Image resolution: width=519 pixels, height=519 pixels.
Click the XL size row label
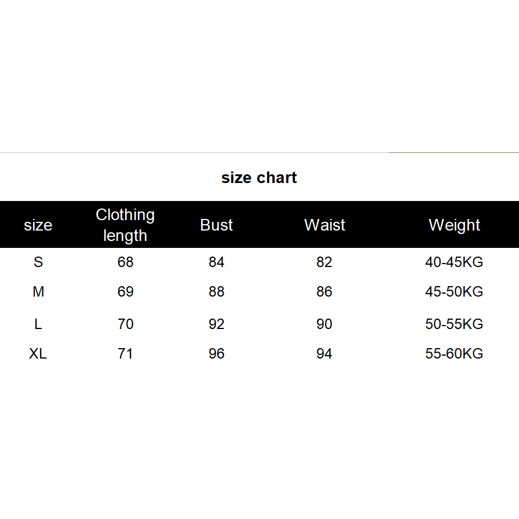38,354
